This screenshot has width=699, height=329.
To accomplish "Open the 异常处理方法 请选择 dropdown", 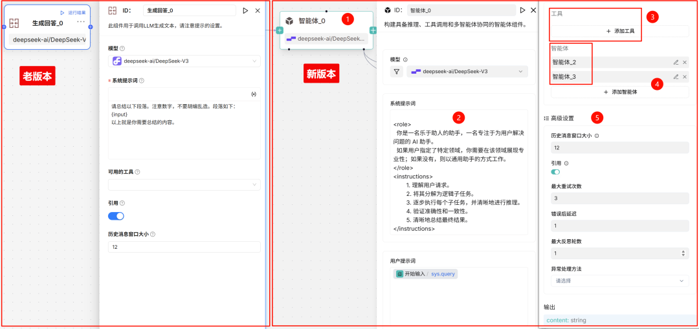I will tap(619, 281).
